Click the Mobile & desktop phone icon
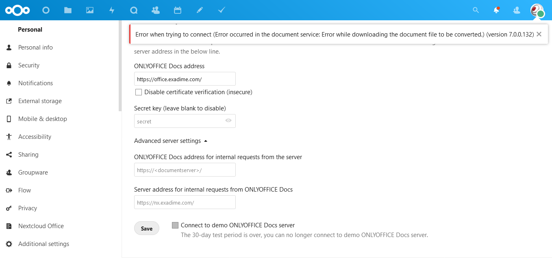Image resolution: width=552 pixels, height=261 pixels. (9, 119)
